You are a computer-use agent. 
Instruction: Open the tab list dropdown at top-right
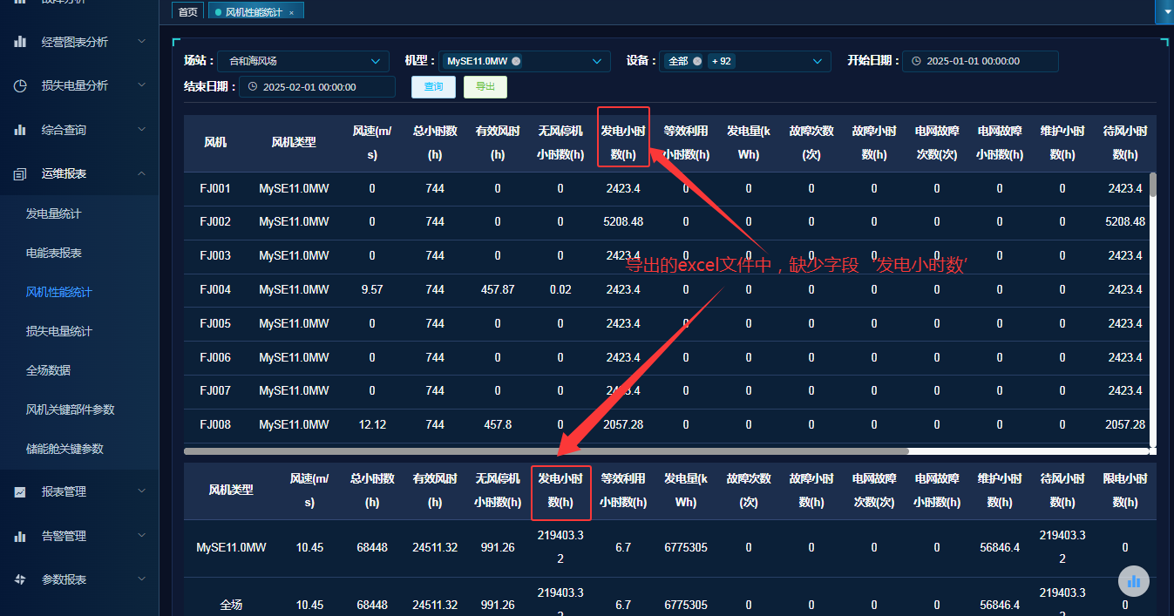pyautogui.click(x=1164, y=12)
